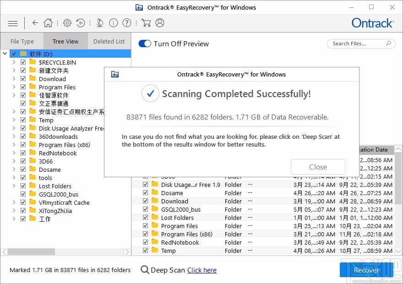Expand the Lost Folders tree node
403x284 pixels.
[x=14, y=186]
